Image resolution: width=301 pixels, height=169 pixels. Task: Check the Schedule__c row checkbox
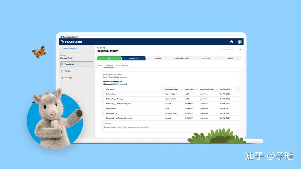(103, 94)
